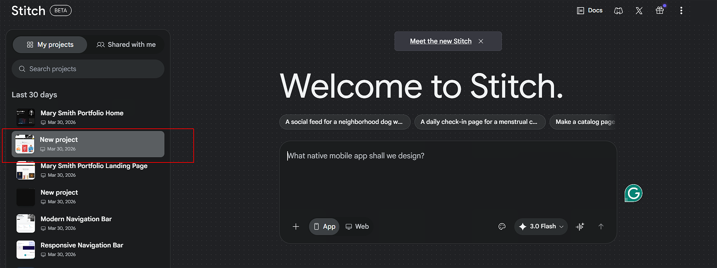Open the Responsive Navigation Bar project

(88, 250)
